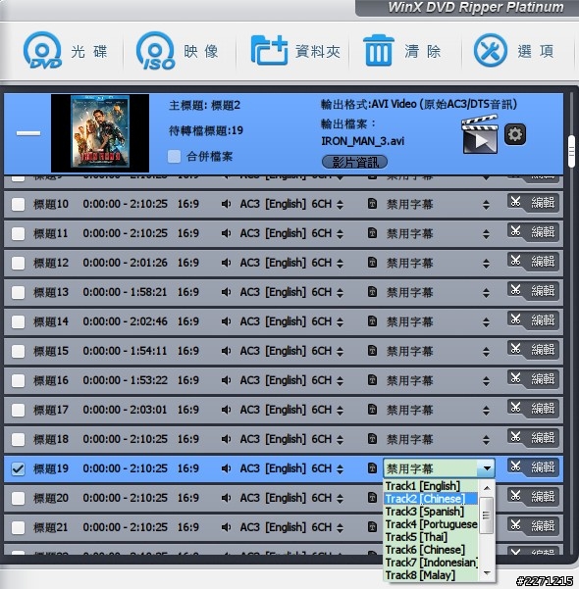Click subtitle page icon on 標題10
Screen dimensions: 579x589
click(x=372, y=204)
